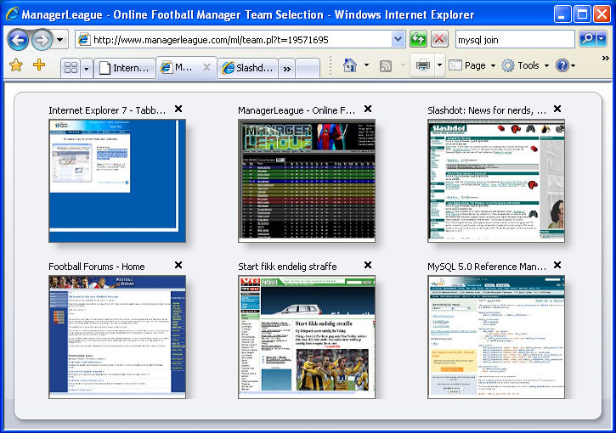Go to Home page icon

pyautogui.click(x=350, y=65)
